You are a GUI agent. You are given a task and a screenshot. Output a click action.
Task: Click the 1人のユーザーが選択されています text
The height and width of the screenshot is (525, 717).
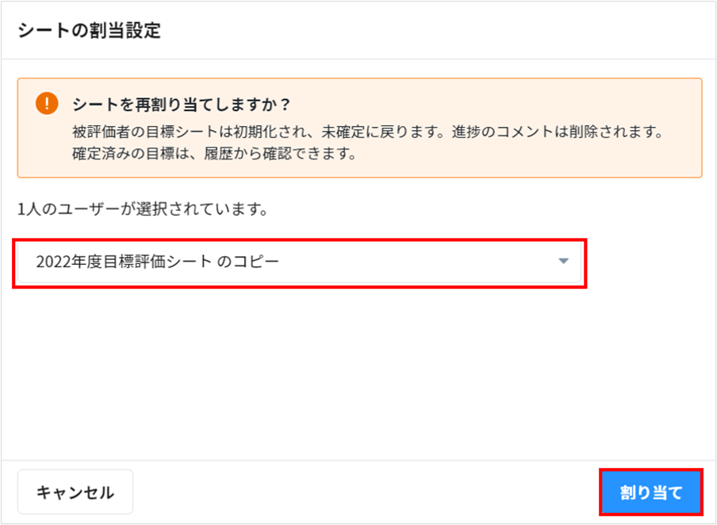point(141,210)
